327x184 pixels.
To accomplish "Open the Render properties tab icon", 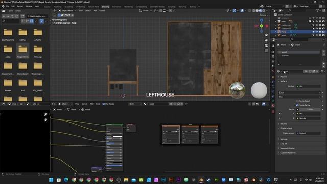I will coord(273,52).
